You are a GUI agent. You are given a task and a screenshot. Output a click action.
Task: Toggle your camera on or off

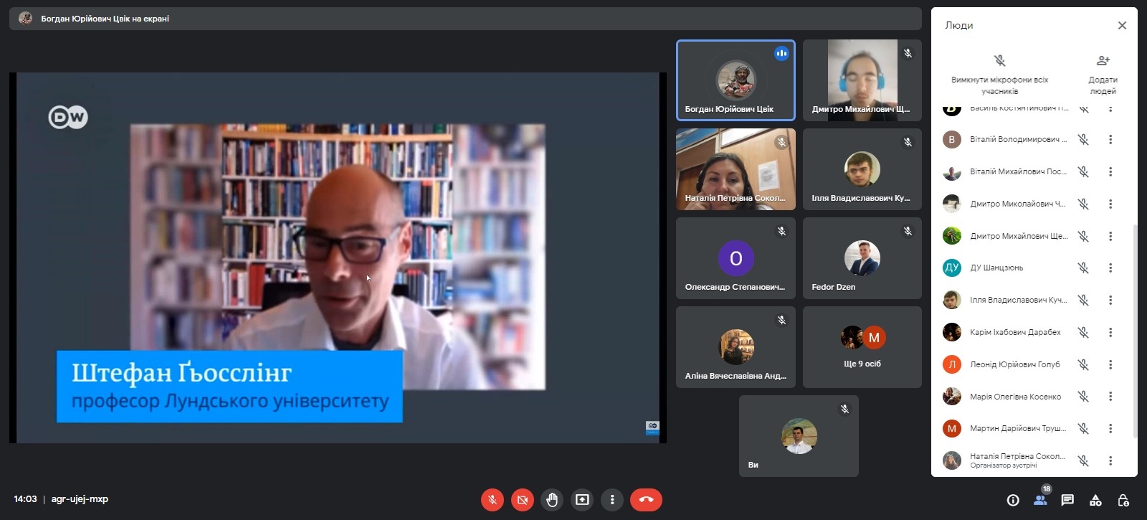(523, 500)
